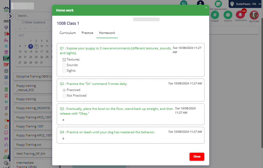This screenshot has width=263, height=168.
Task: Select the Not Practiced radio button
Action: [64, 96]
